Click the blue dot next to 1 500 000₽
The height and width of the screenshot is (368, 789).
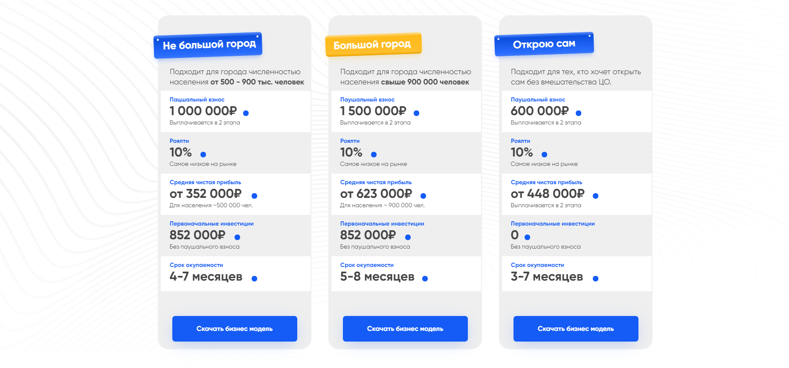[x=416, y=113]
